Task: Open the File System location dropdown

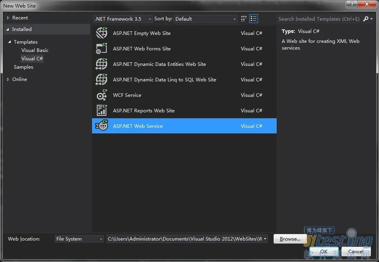Action: tap(79, 239)
